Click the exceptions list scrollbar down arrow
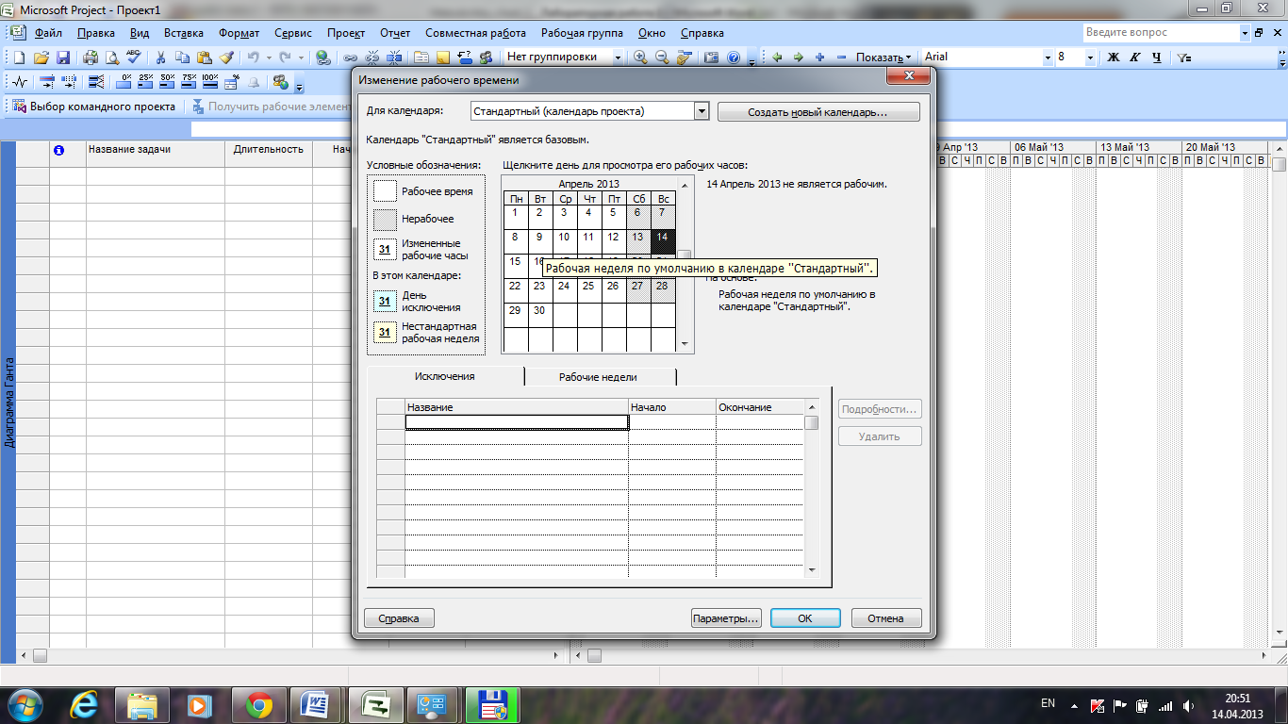 pos(812,570)
